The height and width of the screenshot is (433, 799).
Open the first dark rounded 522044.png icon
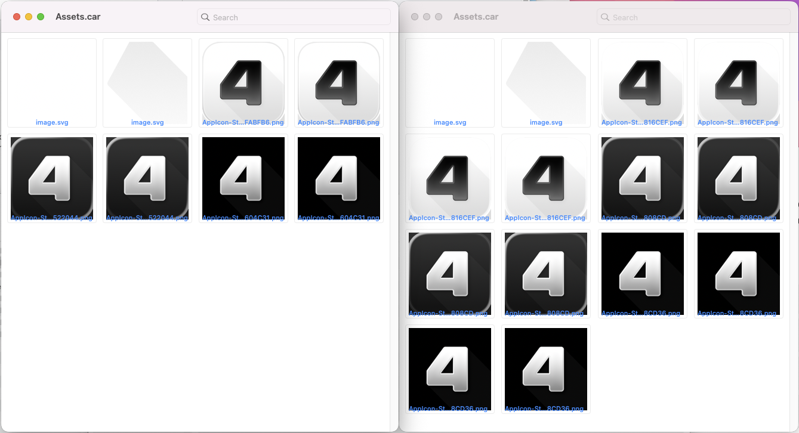coord(52,178)
